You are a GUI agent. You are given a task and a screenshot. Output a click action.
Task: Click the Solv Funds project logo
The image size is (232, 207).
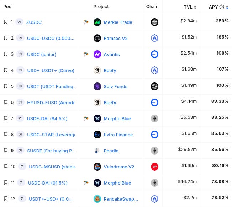[97, 86]
